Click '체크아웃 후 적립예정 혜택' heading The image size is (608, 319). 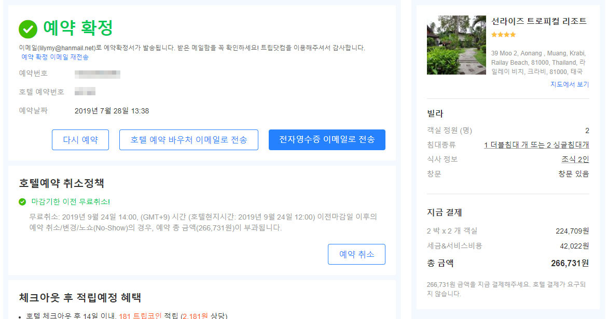(x=80, y=298)
